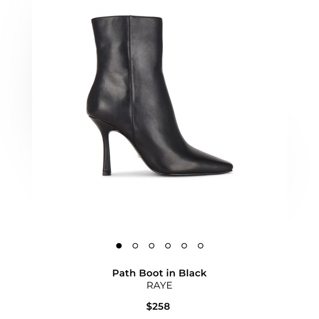Show the fourth product photo via dot
The width and height of the screenshot is (319, 319).
pyautogui.click(x=168, y=246)
